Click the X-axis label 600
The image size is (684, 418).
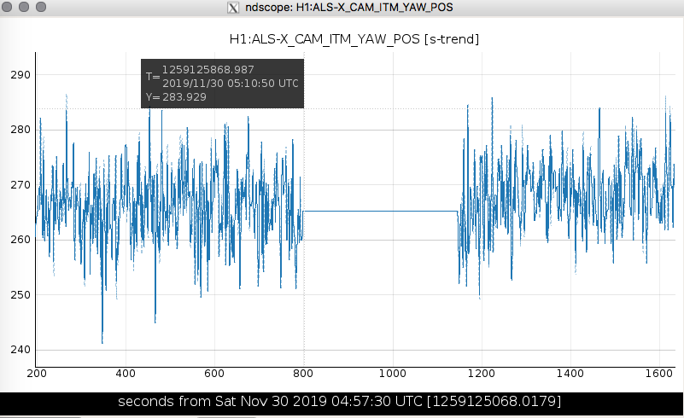[214, 374]
